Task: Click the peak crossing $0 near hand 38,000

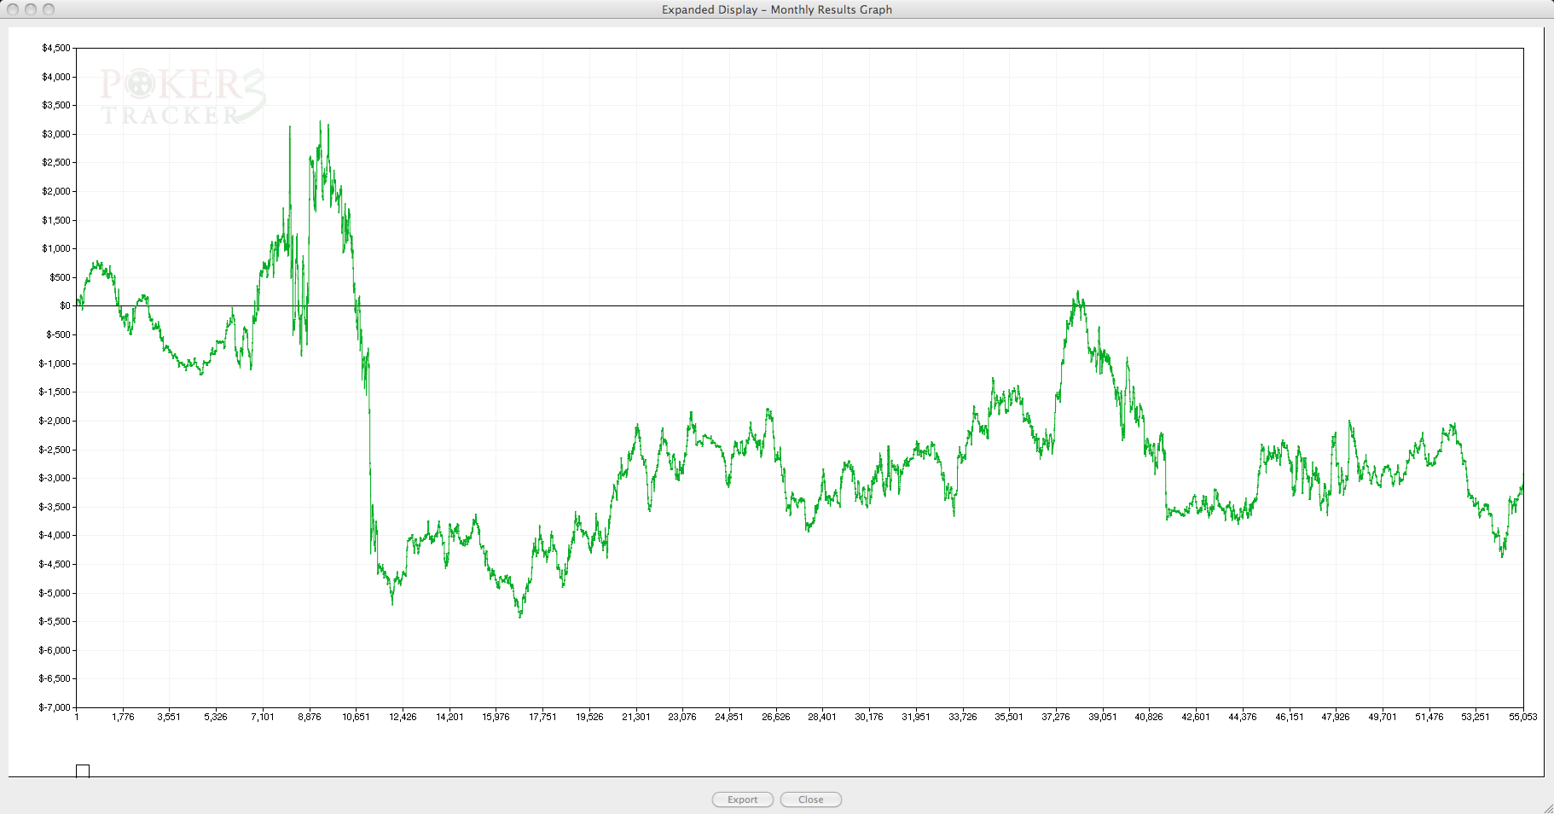Action: click(x=1078, y=293)
